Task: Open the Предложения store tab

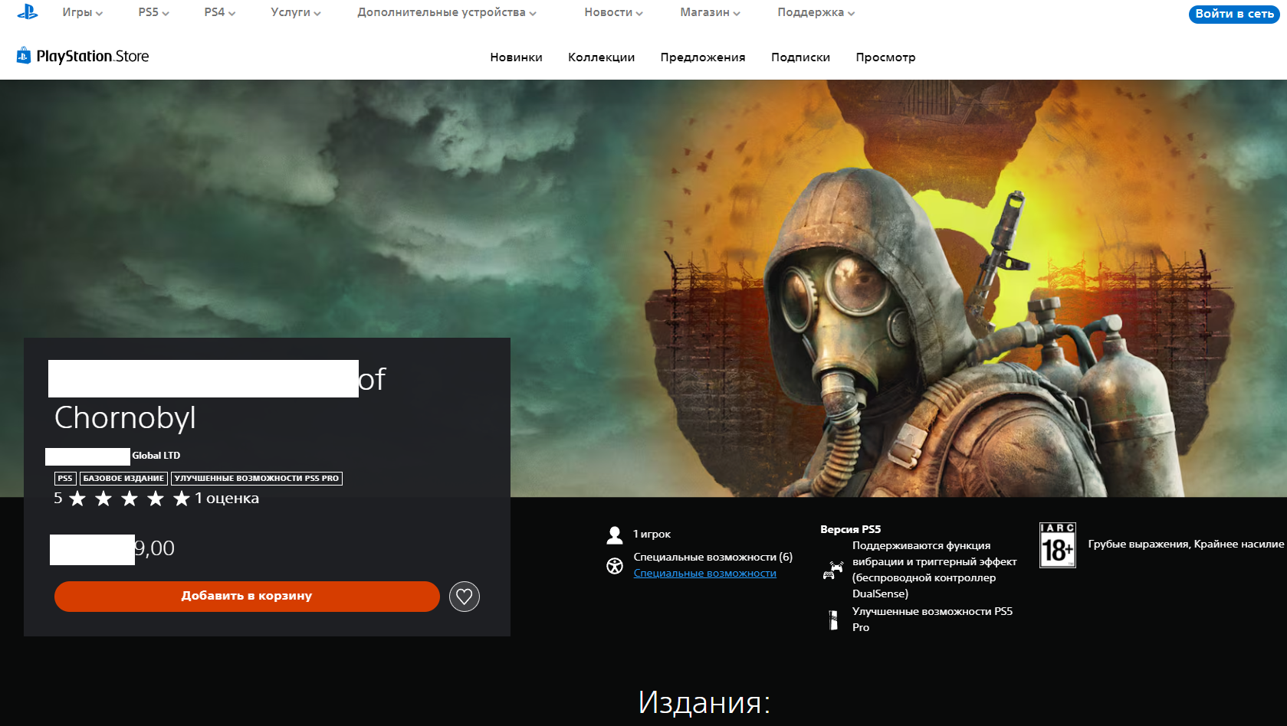Action: tap(703, 57)
